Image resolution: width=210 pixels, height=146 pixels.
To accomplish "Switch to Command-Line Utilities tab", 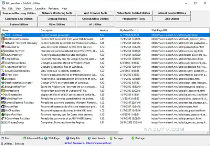I will (19, 19).
